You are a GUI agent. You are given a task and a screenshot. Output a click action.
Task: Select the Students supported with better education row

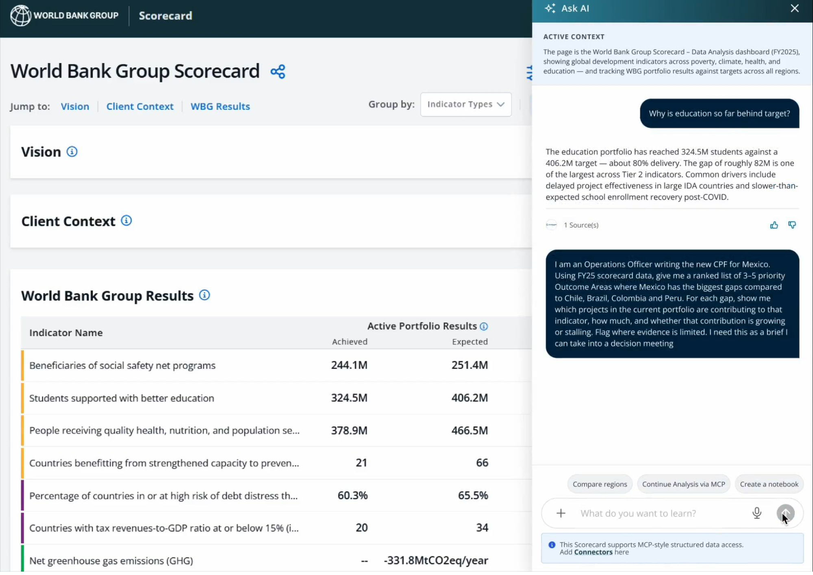[x=276, y=398]
